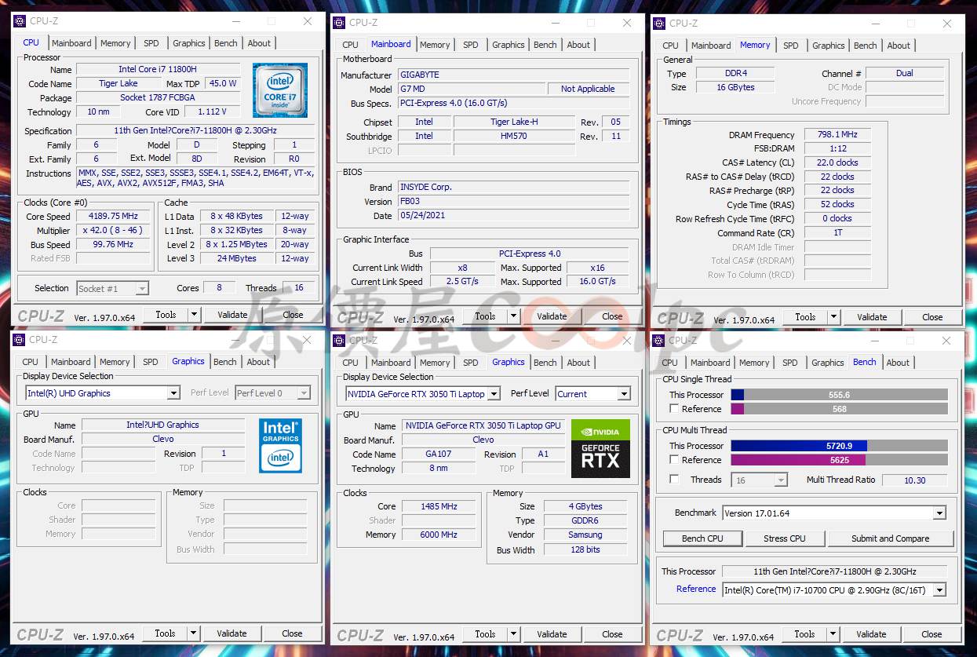Open the SPD tab in the Mainboard window
Viewport: 977px width, 657px height.
pyautogui.click(x=471, y=45)
